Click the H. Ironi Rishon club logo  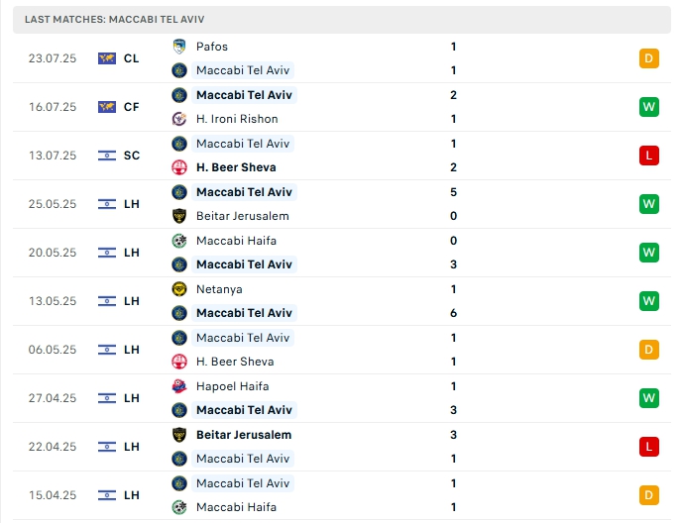coord(179,119)
